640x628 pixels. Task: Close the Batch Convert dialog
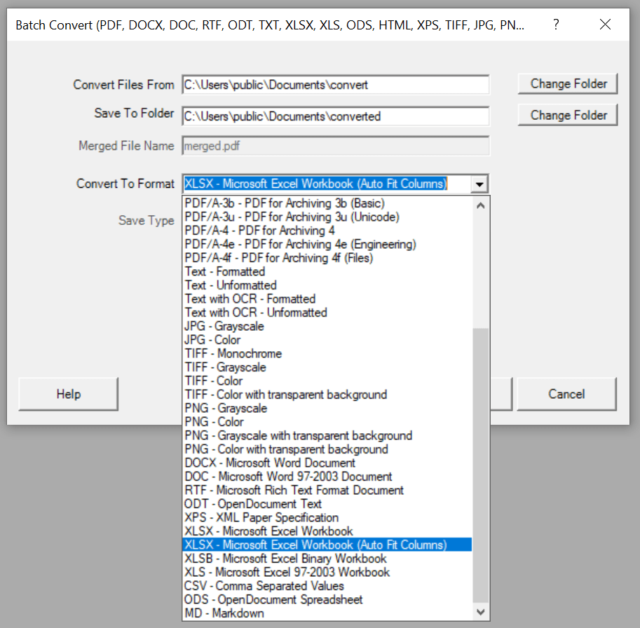click(x=605, y=25)
